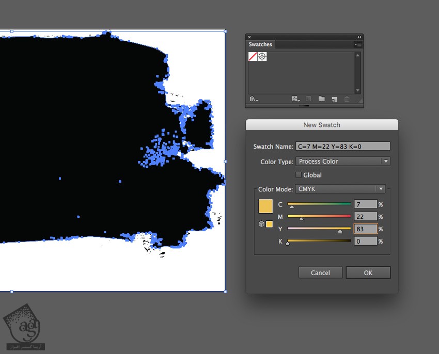Click into the Swatch Name field
Screen dimensions: 439x354
pyautogui.click(x=342, y=147)
